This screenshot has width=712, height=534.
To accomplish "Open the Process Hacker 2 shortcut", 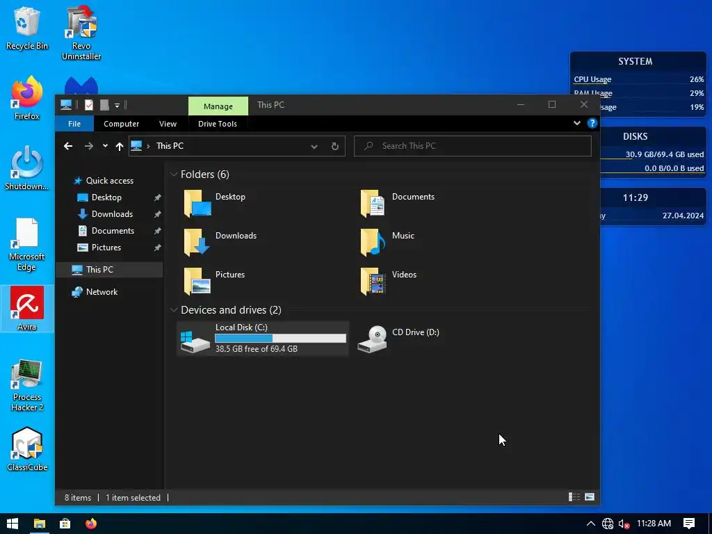I will point(27,385).
